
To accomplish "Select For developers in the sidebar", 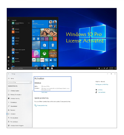I will point(13,122).
